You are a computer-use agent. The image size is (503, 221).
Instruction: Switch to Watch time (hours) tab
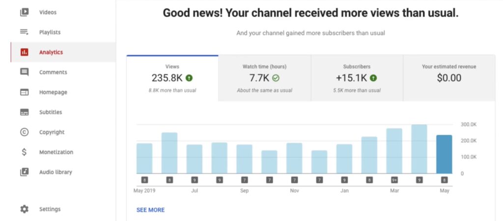264,78
